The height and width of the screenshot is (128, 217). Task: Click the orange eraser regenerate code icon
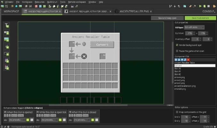tap(190, 6)
